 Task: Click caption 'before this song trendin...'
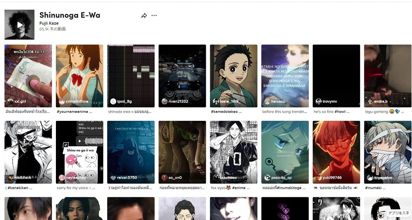click(285, 112)
